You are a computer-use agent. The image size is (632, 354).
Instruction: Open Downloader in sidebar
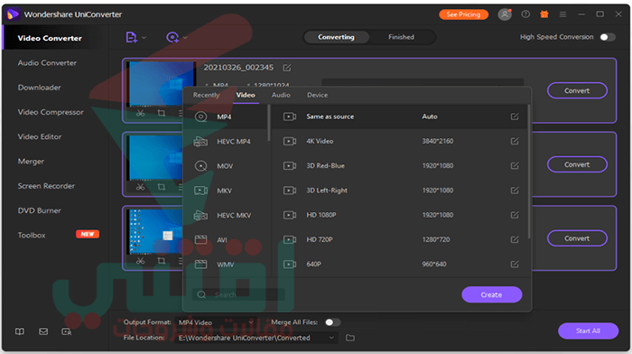click(x=40, y=88)
